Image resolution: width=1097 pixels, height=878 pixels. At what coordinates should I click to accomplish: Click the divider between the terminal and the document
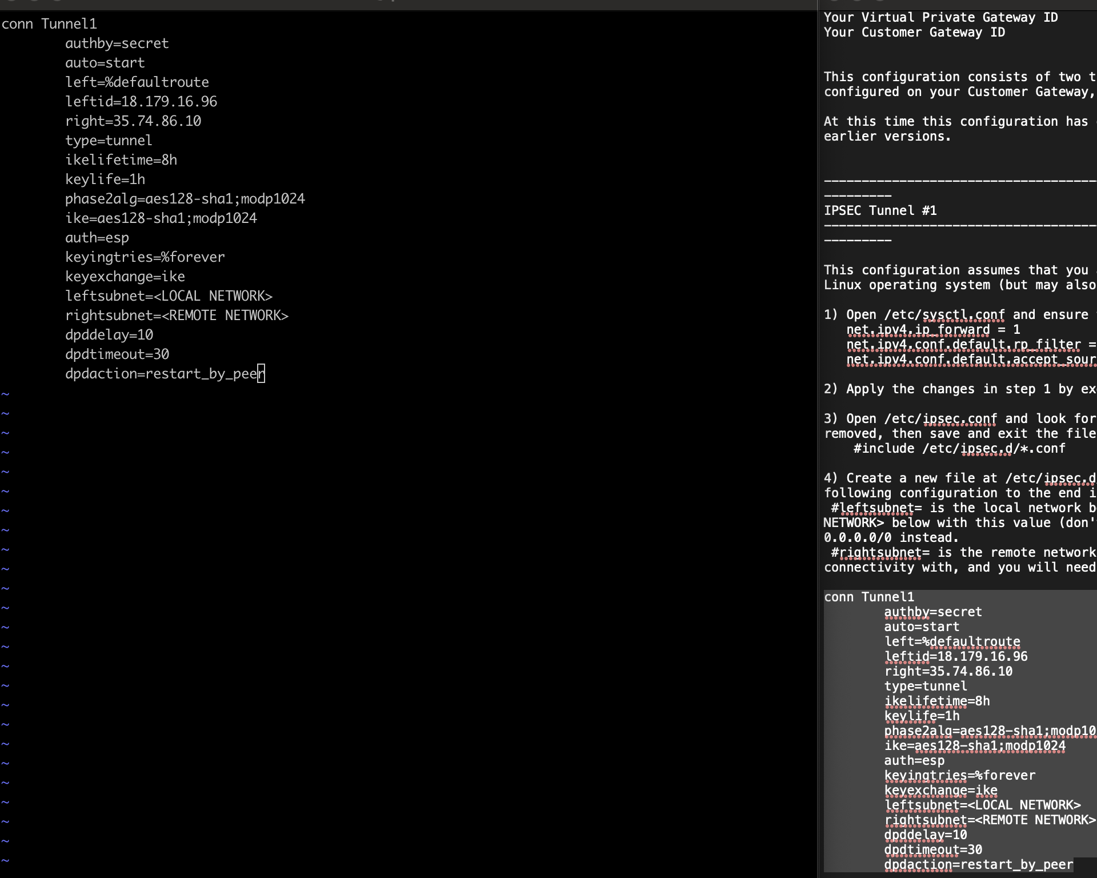click(x=818, y=439)
